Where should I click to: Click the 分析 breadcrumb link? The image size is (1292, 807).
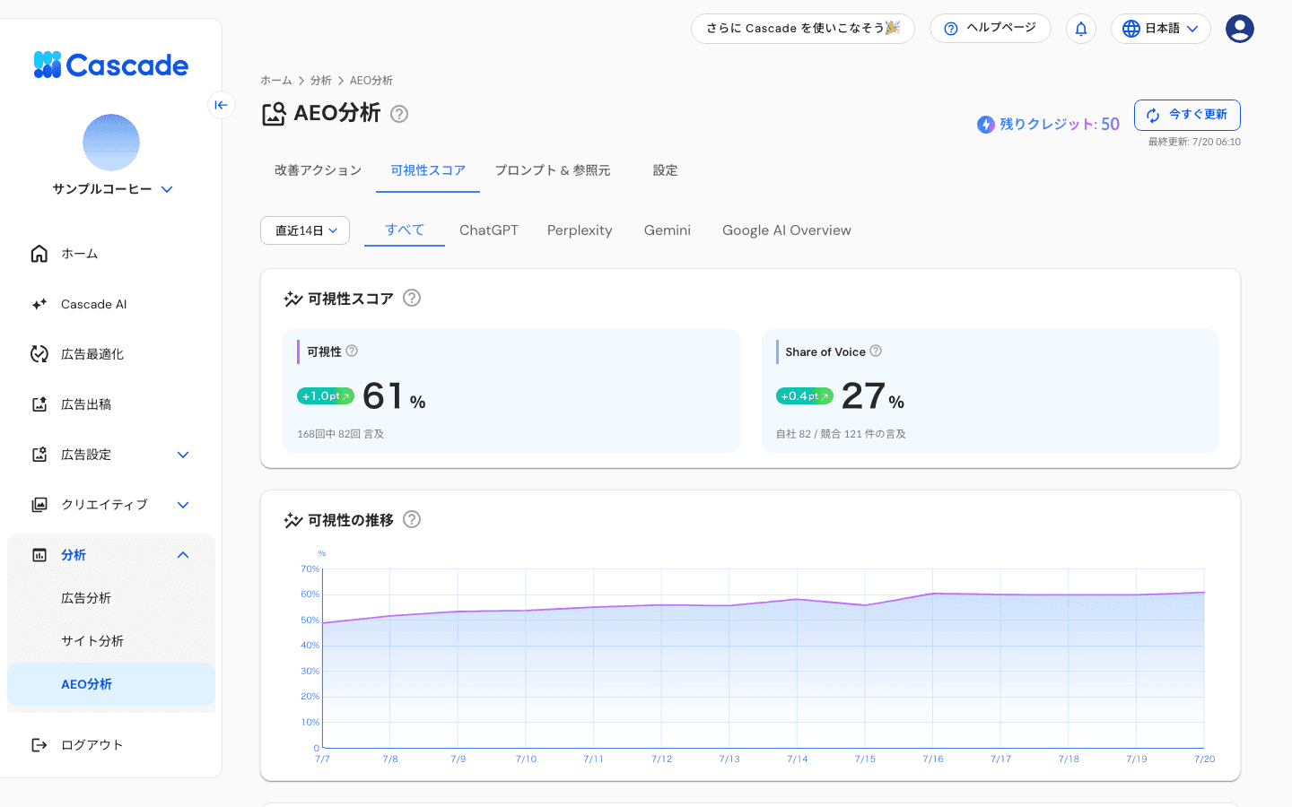click(x=321, y=81)
